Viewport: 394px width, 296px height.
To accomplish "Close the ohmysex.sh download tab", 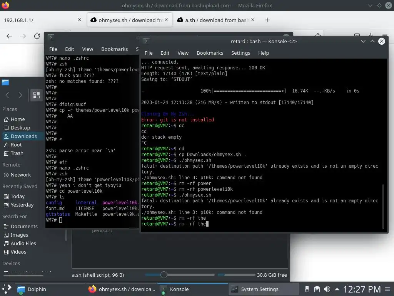I will [166, 20].
